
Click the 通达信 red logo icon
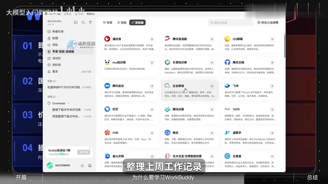[107, 39]
